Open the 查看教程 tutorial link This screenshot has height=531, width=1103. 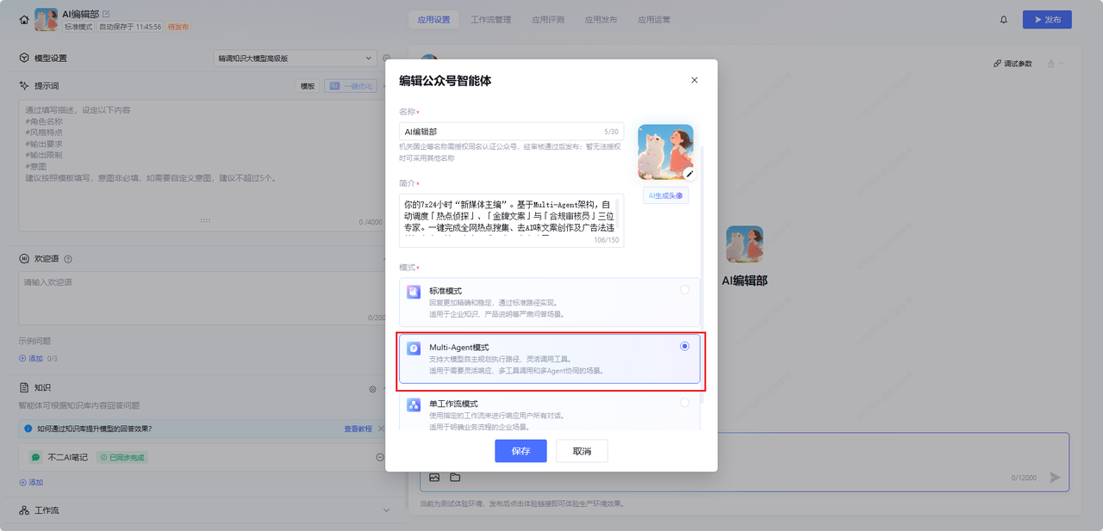tap(358, 428)
